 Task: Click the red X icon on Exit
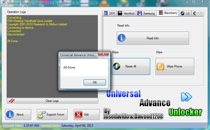click(79, 114)
